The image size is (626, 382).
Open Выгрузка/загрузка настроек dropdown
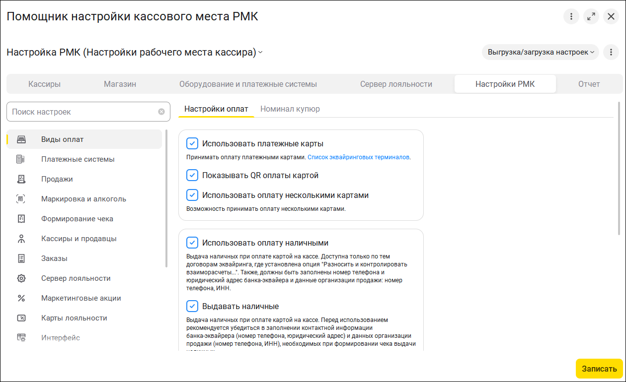tap(541, 52)
